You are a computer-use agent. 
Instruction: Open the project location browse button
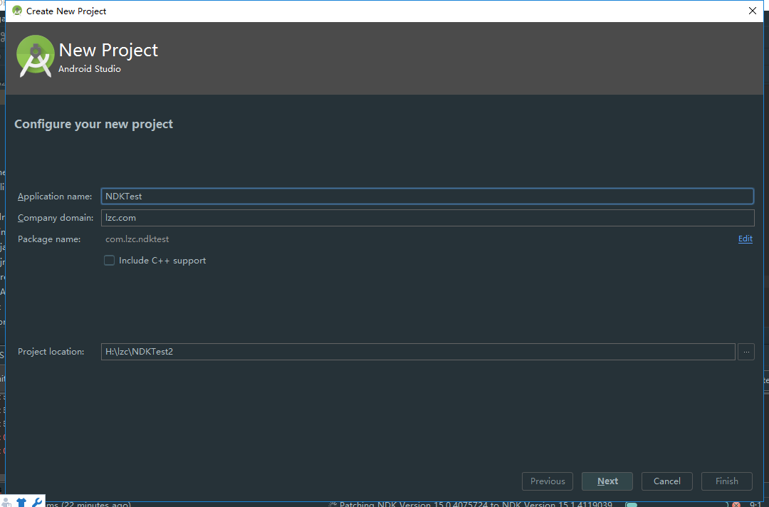pos(746,352)
